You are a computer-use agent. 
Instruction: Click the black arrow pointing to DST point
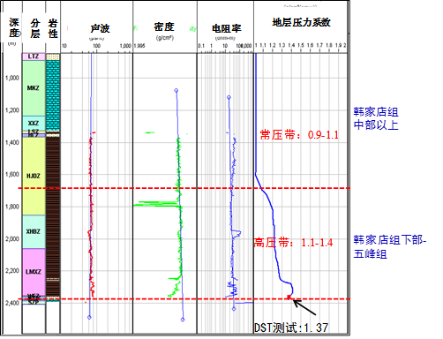pyautogui.click(x=304, y=307)
